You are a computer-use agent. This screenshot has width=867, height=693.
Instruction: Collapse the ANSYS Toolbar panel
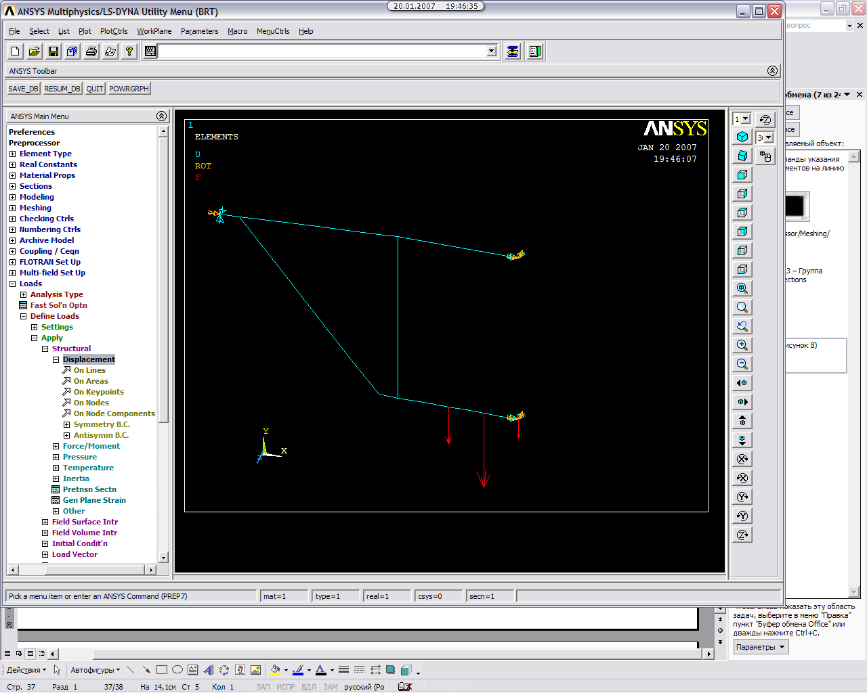coord(772,71)
